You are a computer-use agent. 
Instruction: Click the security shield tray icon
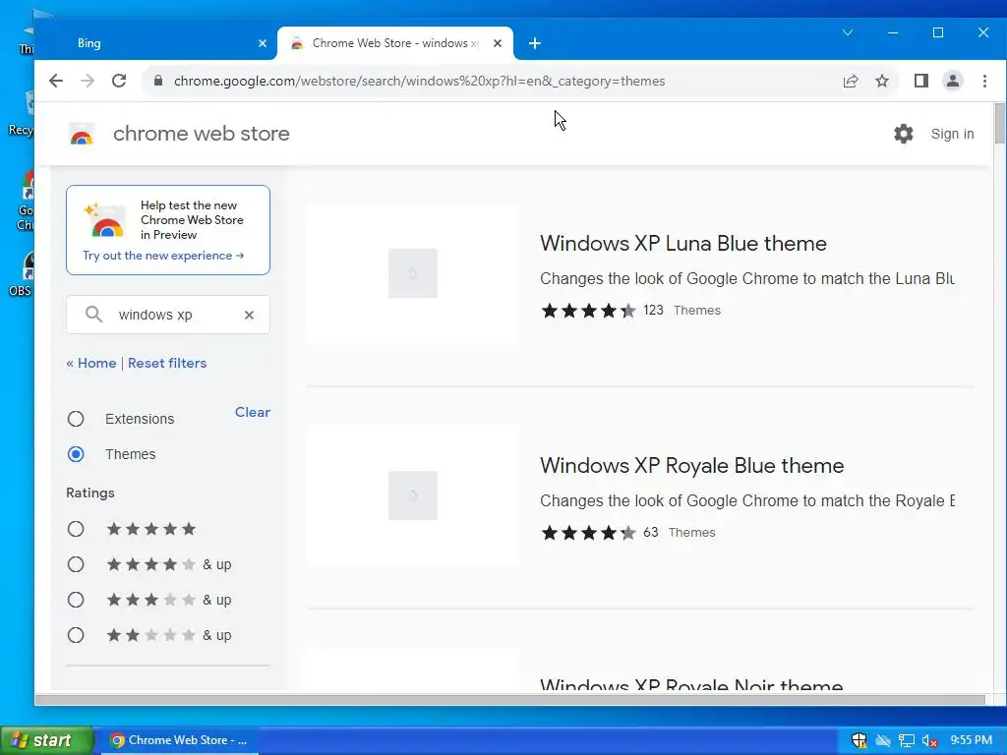click(859, 740)
